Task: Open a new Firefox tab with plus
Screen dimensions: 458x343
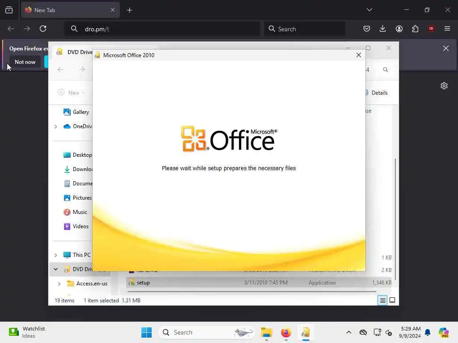Action: click(x=129, y=10)
